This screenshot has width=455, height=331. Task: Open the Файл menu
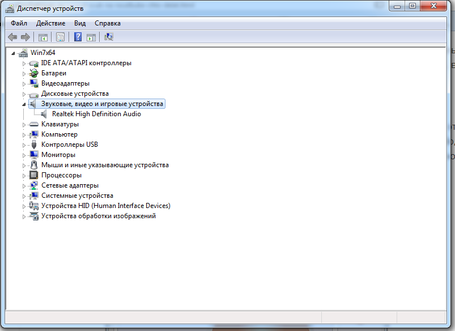(x=19, y=23)
